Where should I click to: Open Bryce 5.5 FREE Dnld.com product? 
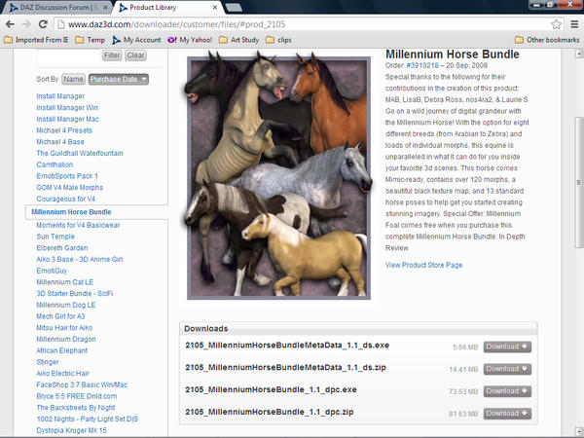(x=76, y=396)
